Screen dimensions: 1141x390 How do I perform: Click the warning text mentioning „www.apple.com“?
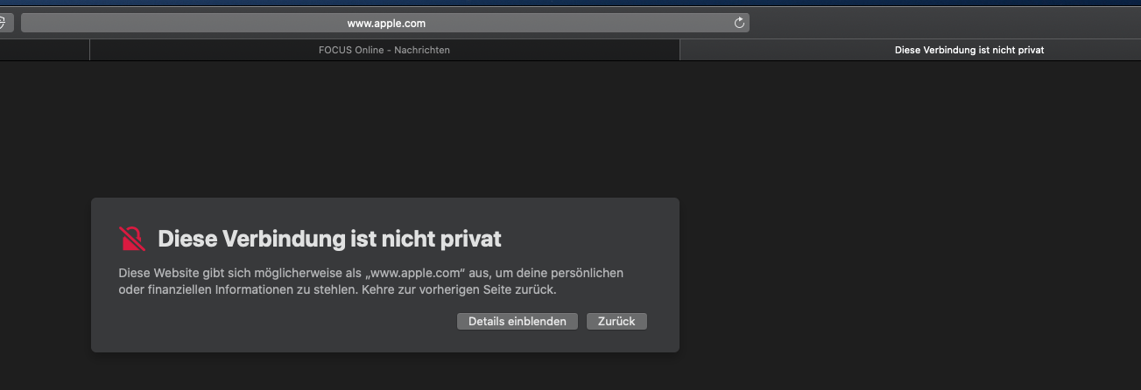(371, 281)
